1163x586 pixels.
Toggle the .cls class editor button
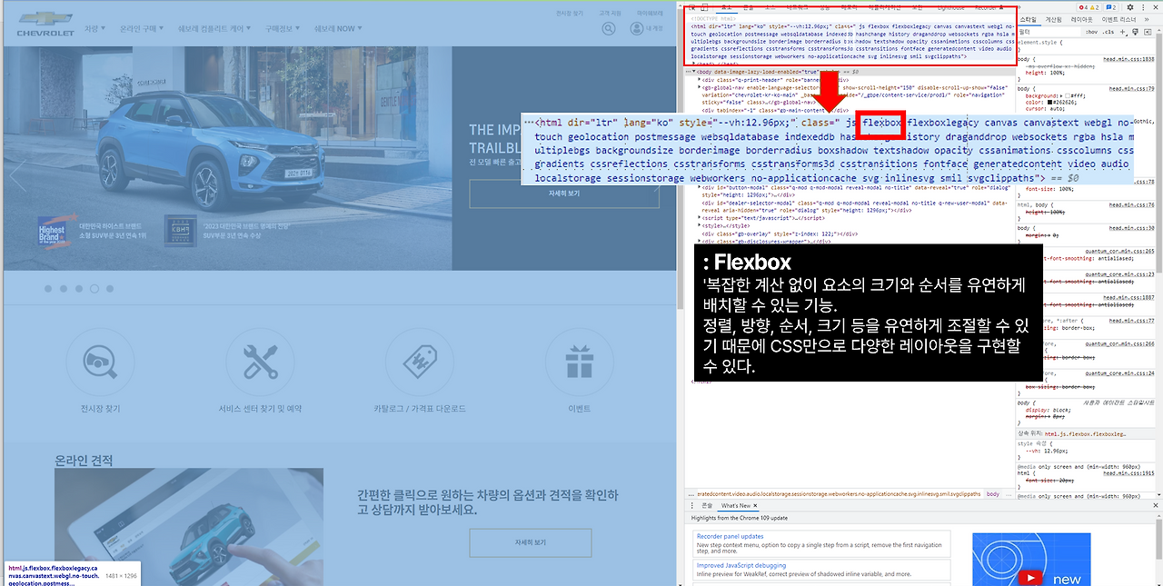coord(1108,32)
